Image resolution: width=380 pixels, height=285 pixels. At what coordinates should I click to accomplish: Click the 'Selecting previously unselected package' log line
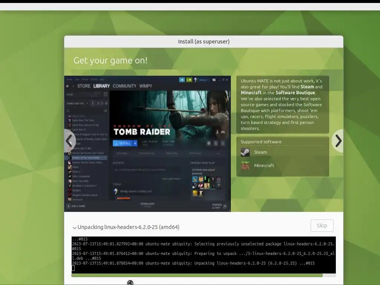(x=203, y=246)
